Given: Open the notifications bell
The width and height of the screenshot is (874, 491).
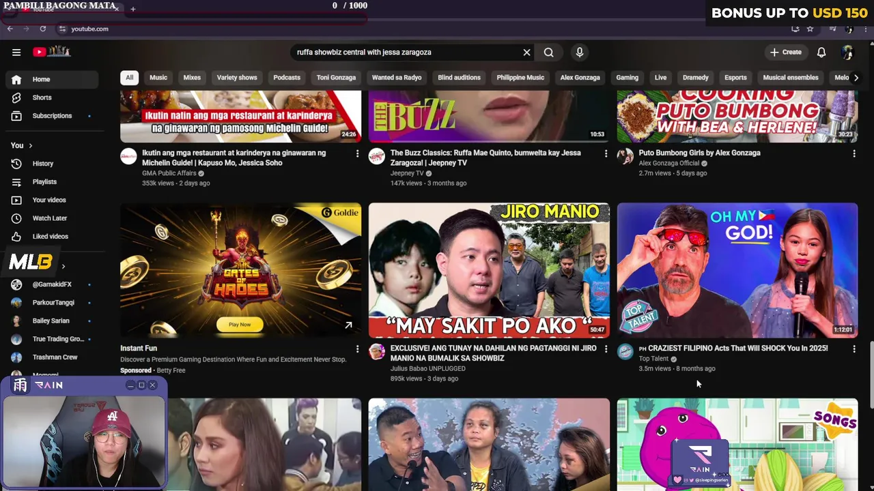Looking at the screenshot, I should [x=821, y=52].
